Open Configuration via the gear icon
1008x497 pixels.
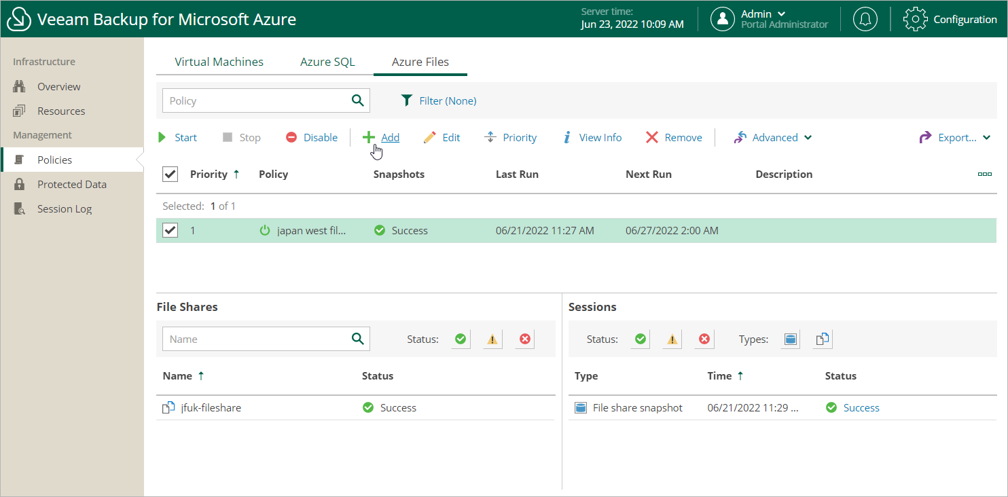pyautogui.click(x=915, y=19)
